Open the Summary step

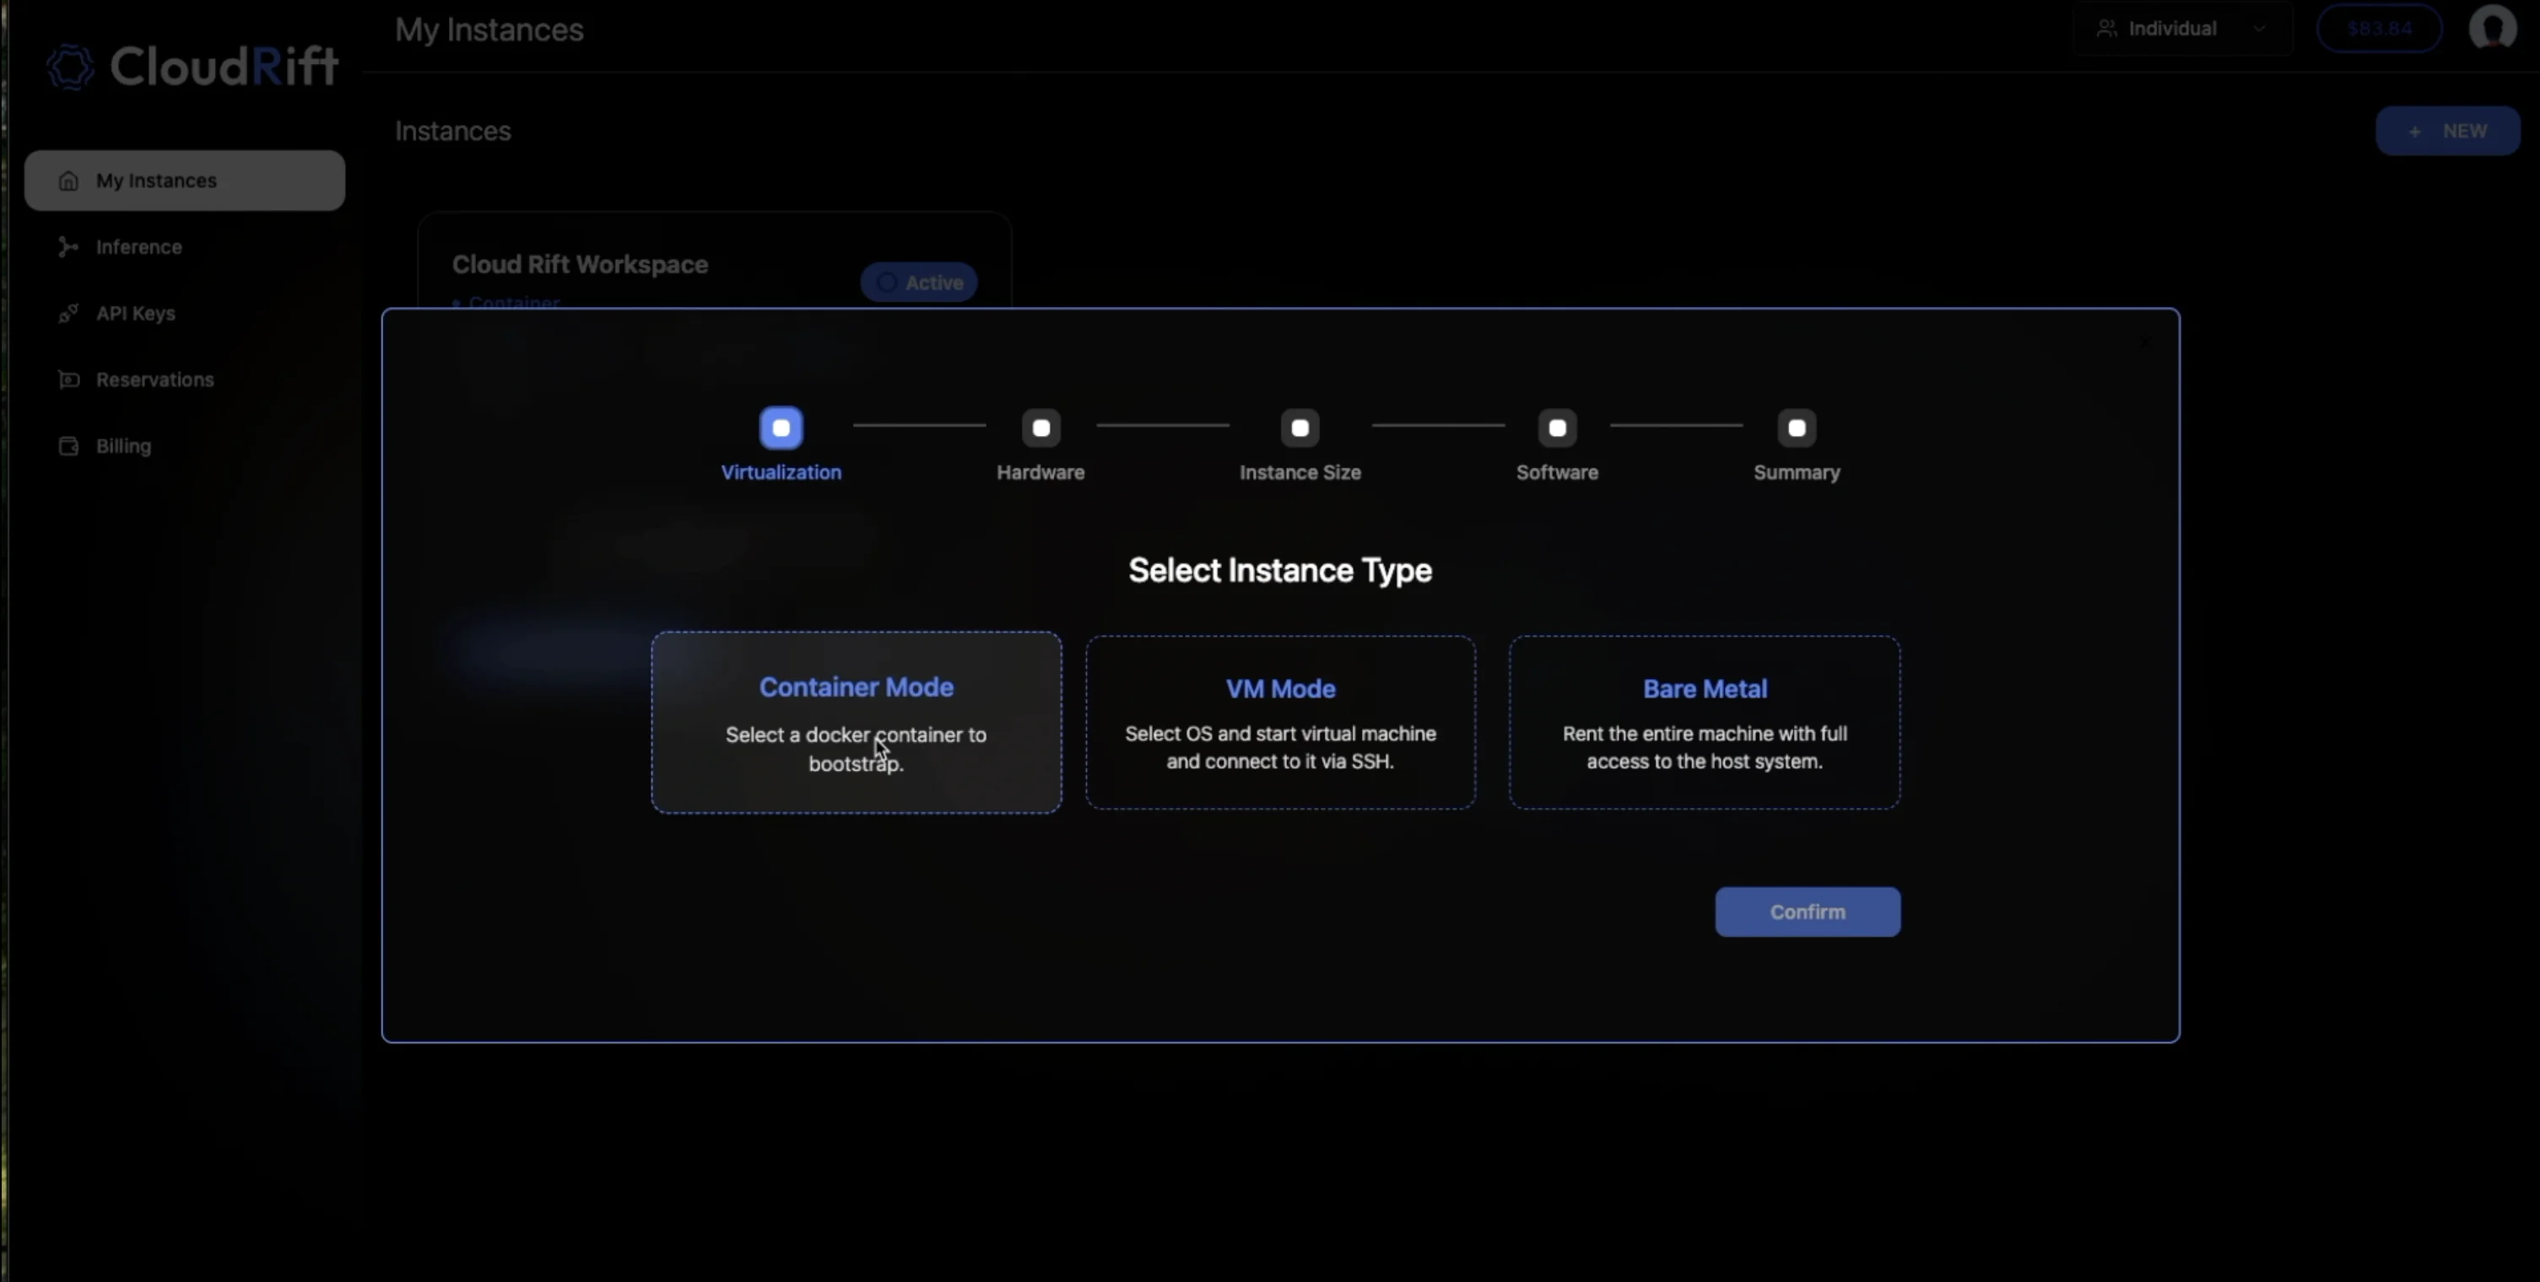click(x=1796, y=428)
